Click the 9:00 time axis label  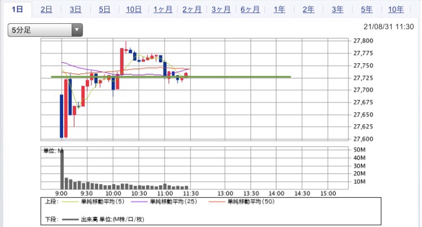click(x=61, y=193)
